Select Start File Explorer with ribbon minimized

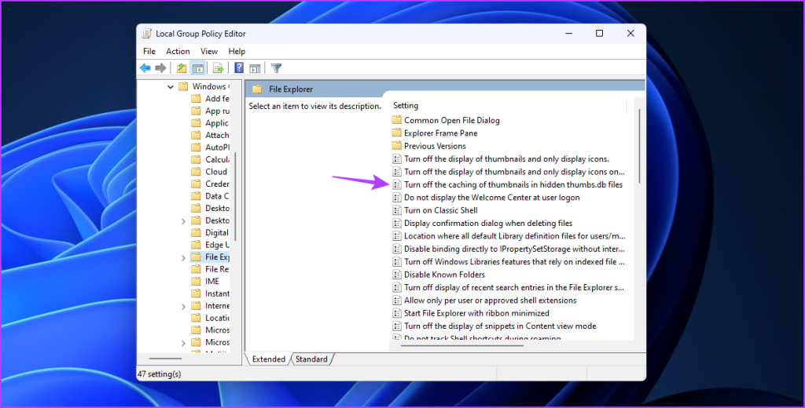point(471,313)
